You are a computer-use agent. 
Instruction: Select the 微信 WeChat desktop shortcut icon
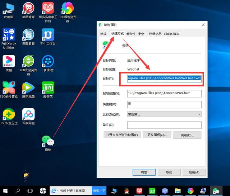48,143
